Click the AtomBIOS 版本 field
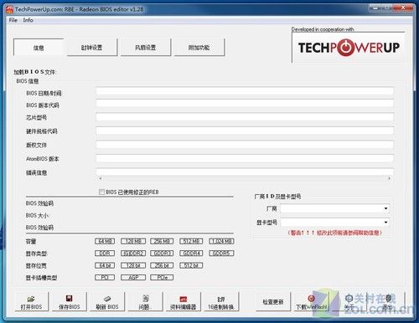Image resolution: width=419 pixels, height=323 pixels. pyautogui.click(x=245, y=158)
